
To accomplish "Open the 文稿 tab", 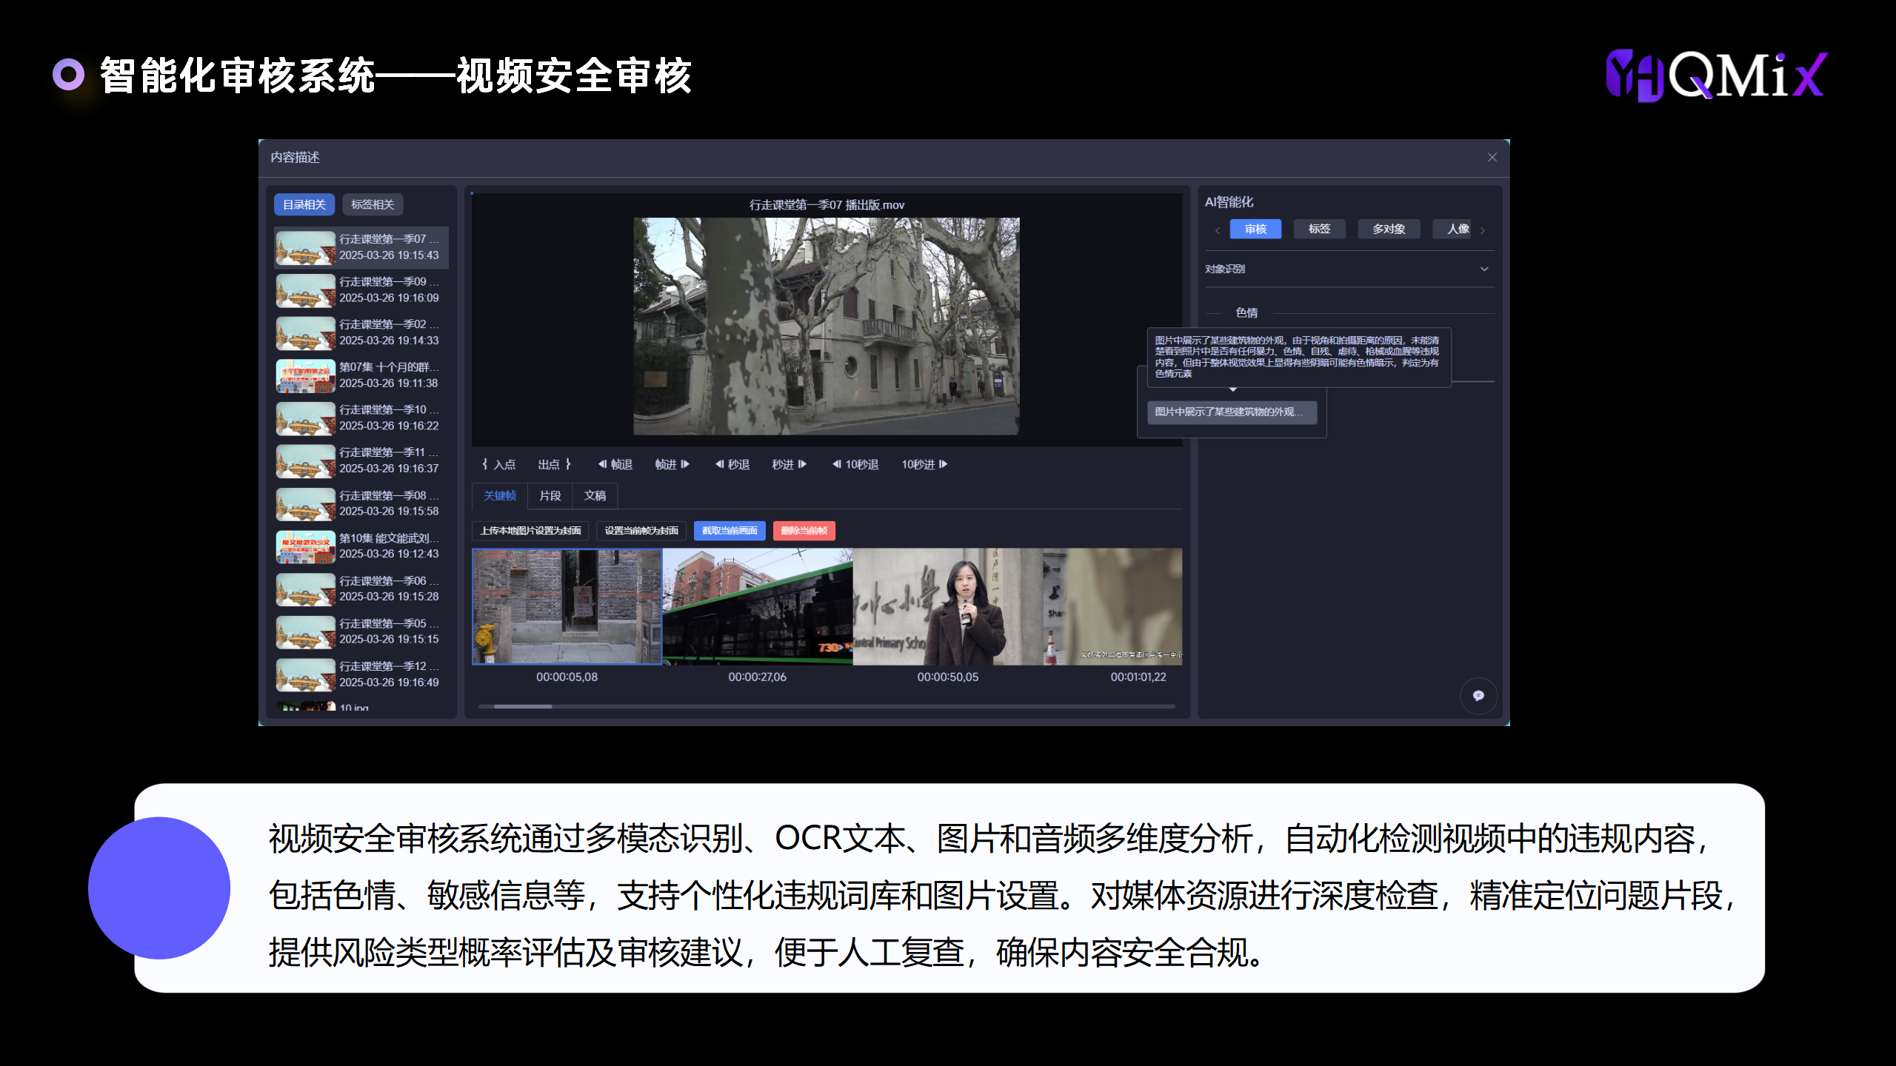I will (595, 495).
